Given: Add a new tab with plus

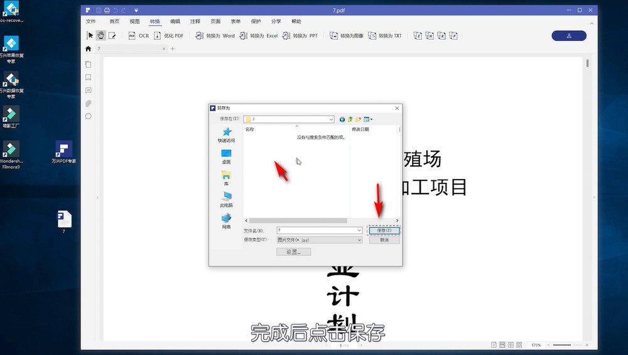Looking at the screenshot, I should pos(173,49).
